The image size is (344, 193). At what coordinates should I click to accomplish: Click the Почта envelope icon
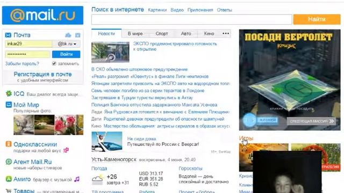click(x=8, y=35)
